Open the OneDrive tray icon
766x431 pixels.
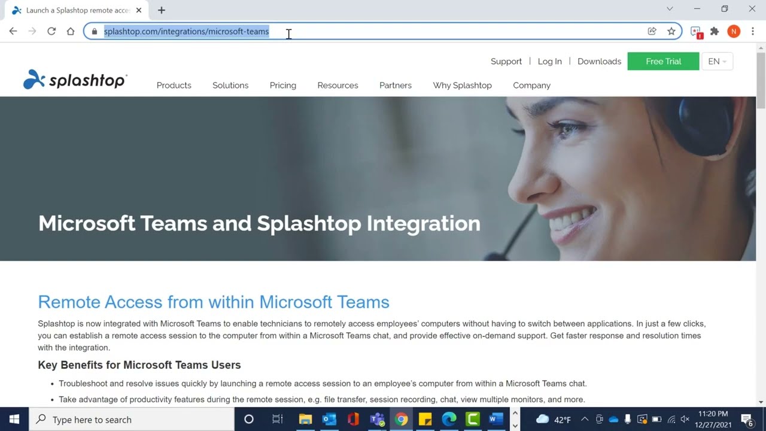click(613, 419)
